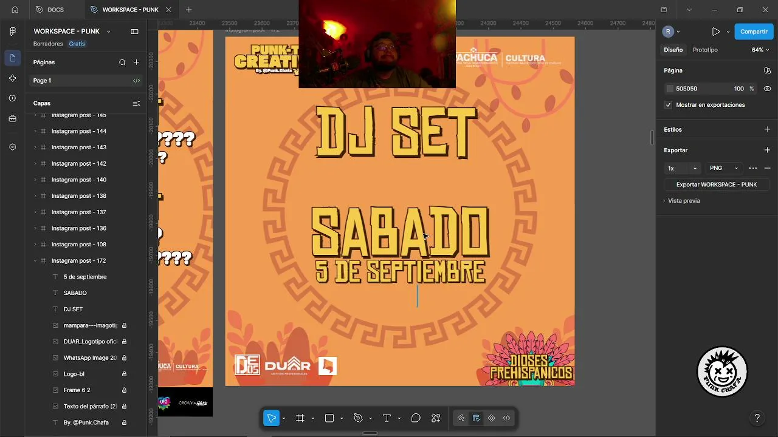This screenshot has height=437, width=778.
Task: Switch to the Diseño tab
Action: coord(673,50)
